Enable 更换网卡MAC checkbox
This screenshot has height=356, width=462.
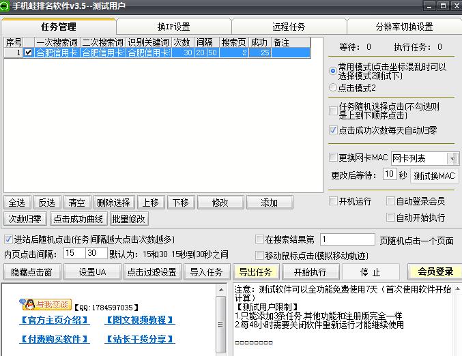(333, 158)
